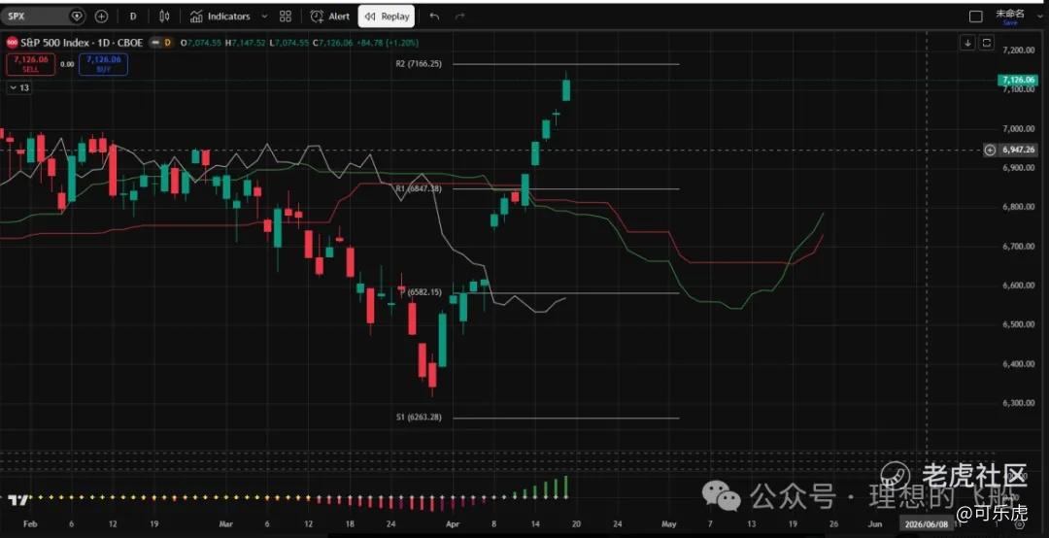This screenshot has width=1049, height=538.
Task: Click the May label on the time axis
Action: pos(669,524)
